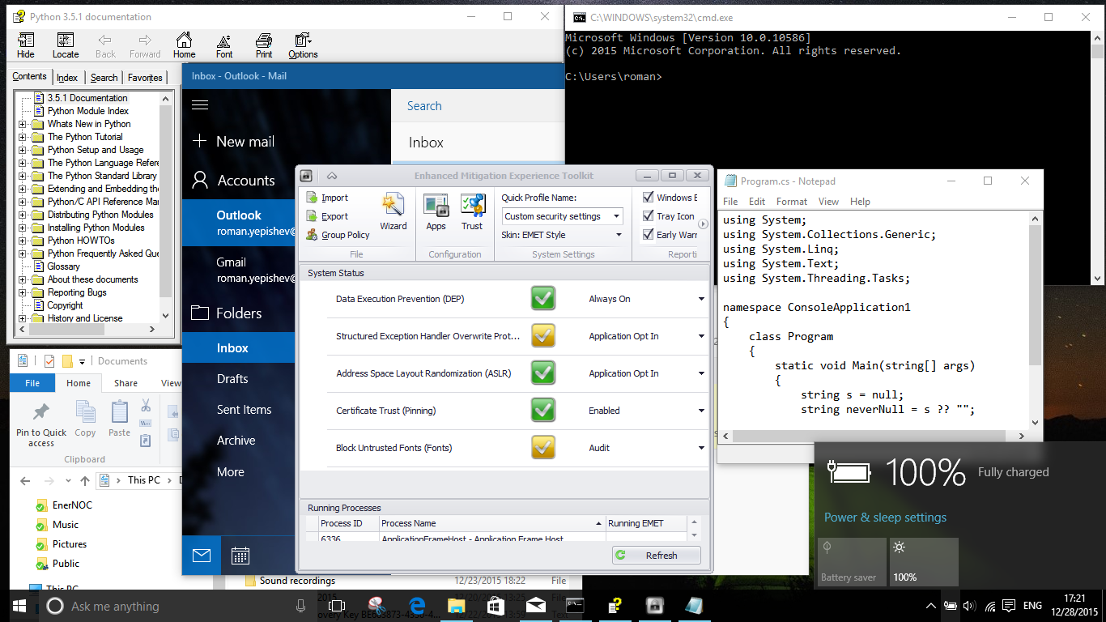Image resolution: width=1106 pixels, height=622 pixels.
Task: Switch to Favorites tab in Python docs
Action: (145, 78)
